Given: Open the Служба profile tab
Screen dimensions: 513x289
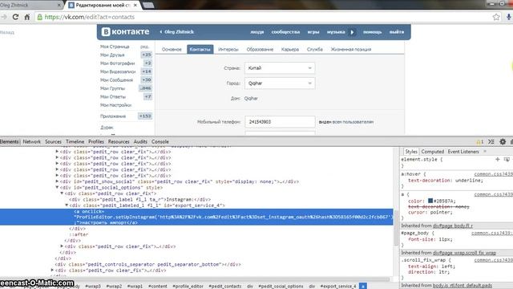Looking at the screenshot, I should 314,49.
